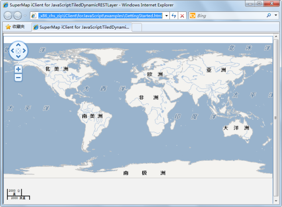282x207 pixels.
Task: Expand the address bar URL dropdown
Action: click(167, 16)
